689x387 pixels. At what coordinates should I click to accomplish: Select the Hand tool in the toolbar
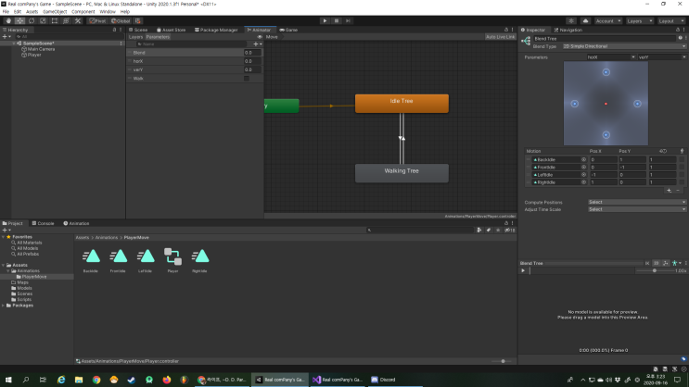(x=8, y=20)
